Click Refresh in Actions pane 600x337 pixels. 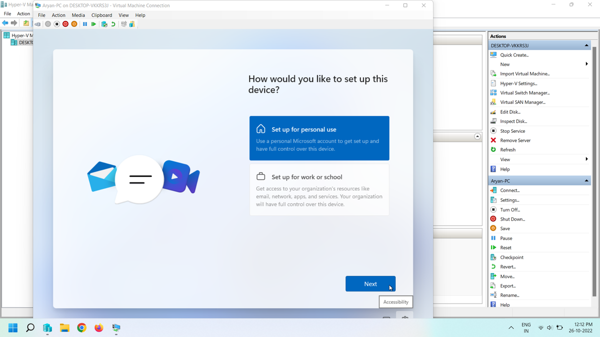pos(507,150)
